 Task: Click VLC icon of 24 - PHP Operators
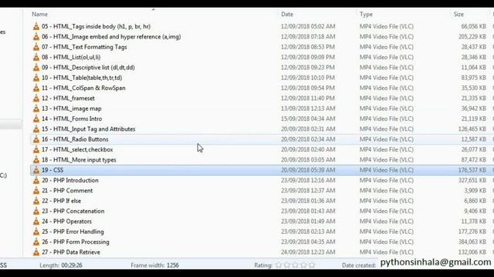point(36,222)
